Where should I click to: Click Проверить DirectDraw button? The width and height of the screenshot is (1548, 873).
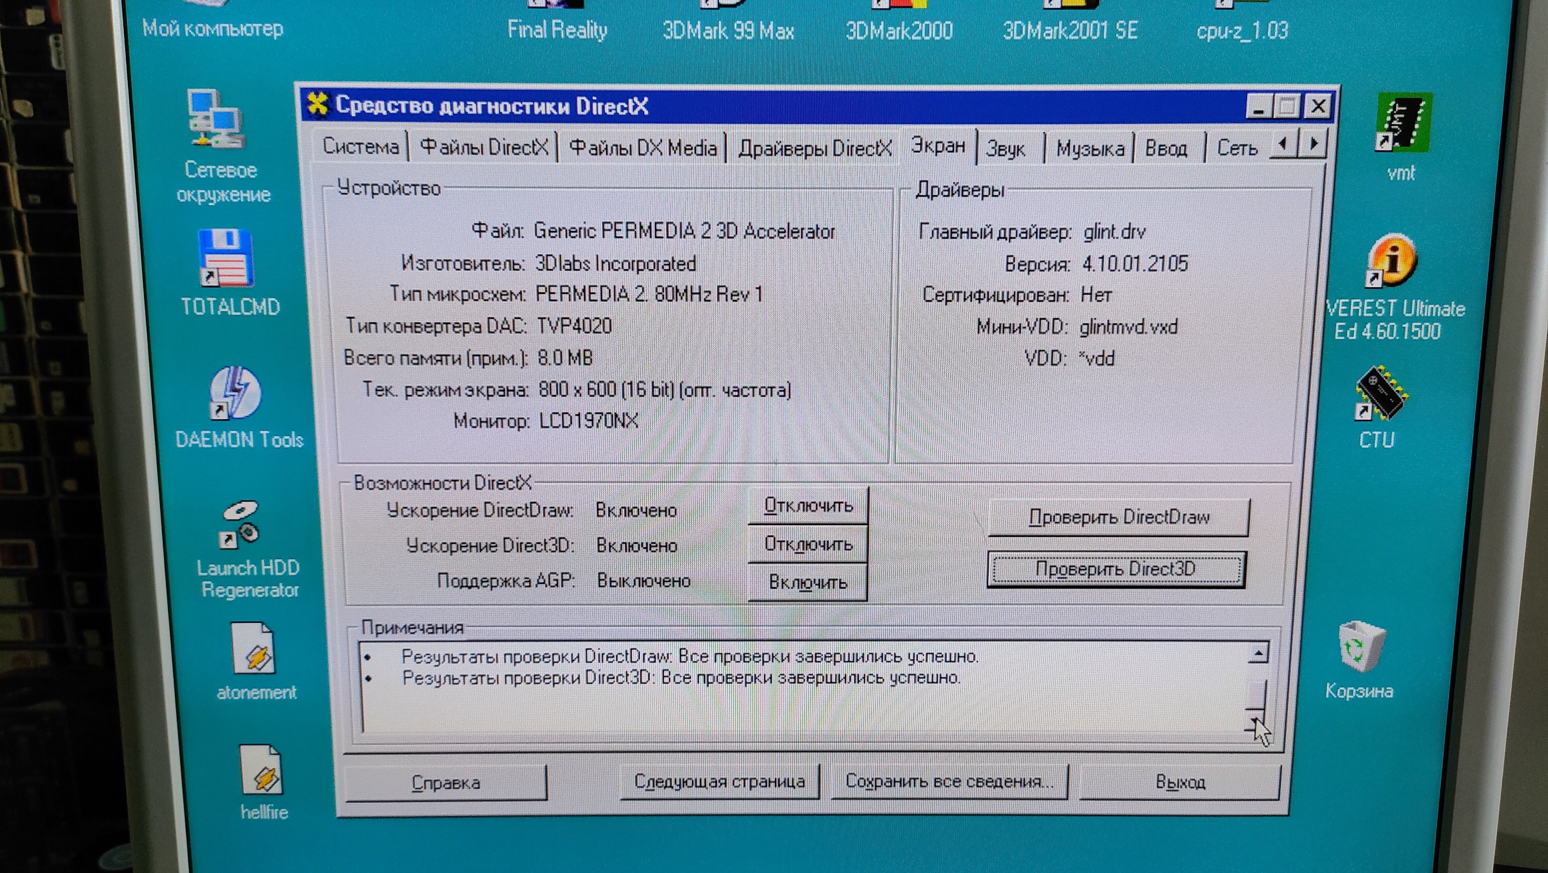click(1118, 517)
